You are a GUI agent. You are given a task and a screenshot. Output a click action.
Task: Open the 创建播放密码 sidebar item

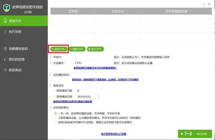pos(24,49)
